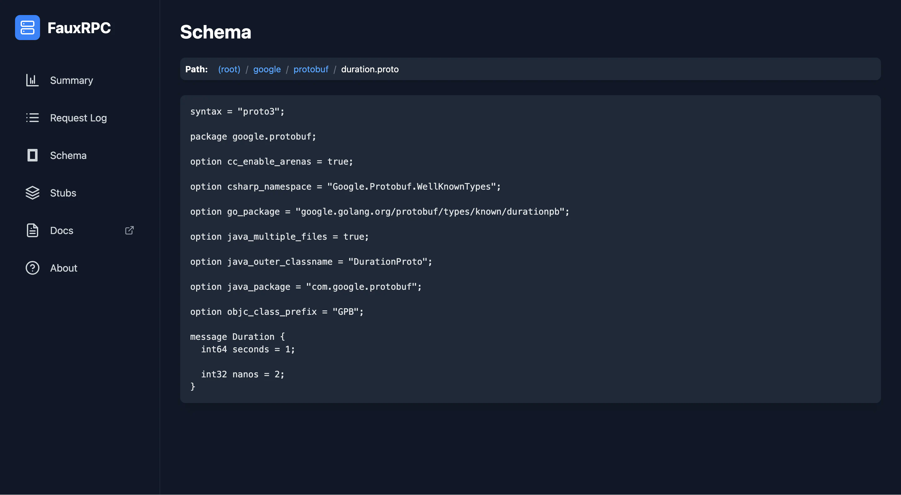
Task: Click the Stubs layers icon
Action: [32, 193]
